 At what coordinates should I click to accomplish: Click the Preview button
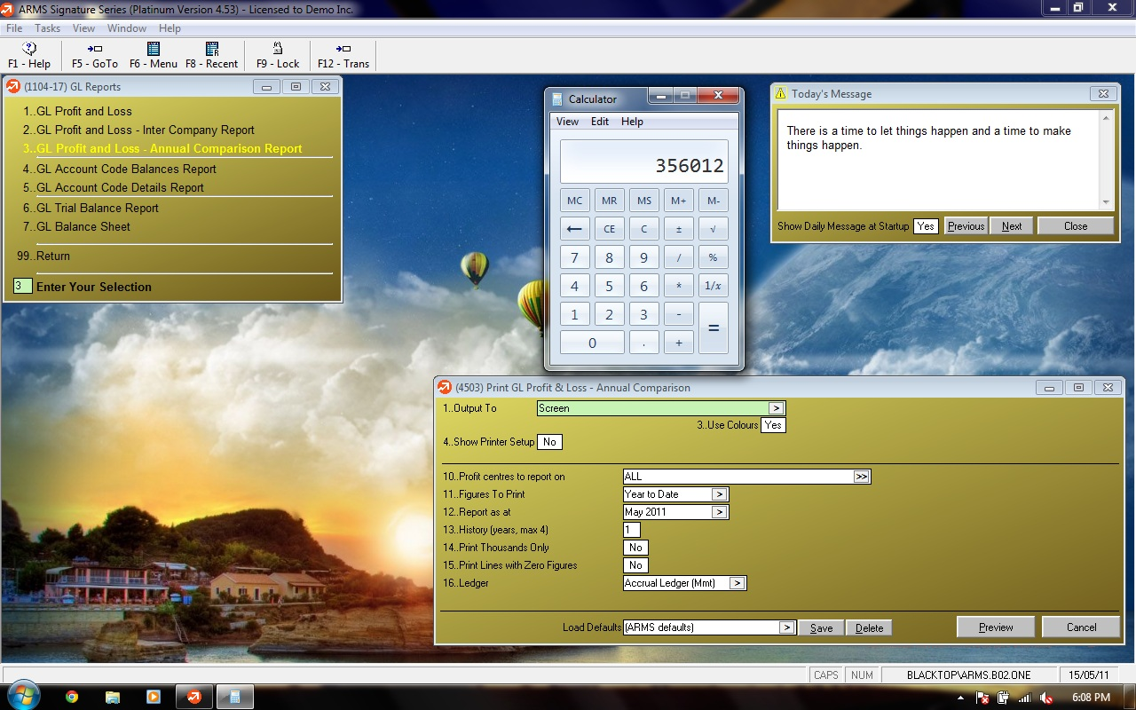(x=996, y=627)
